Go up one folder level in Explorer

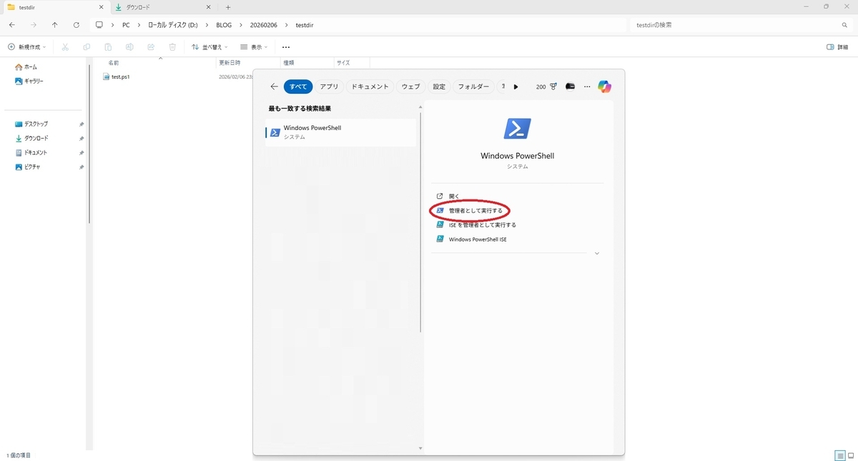tap(54, 25)
